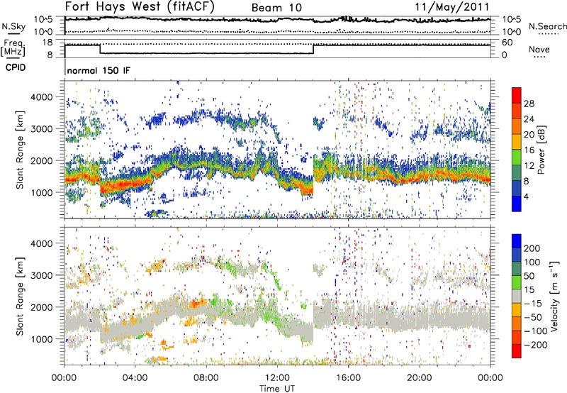Click the "60" tick on the Nave axis
The height and width of the screenshot is (393, 567).
click(507, 43)
